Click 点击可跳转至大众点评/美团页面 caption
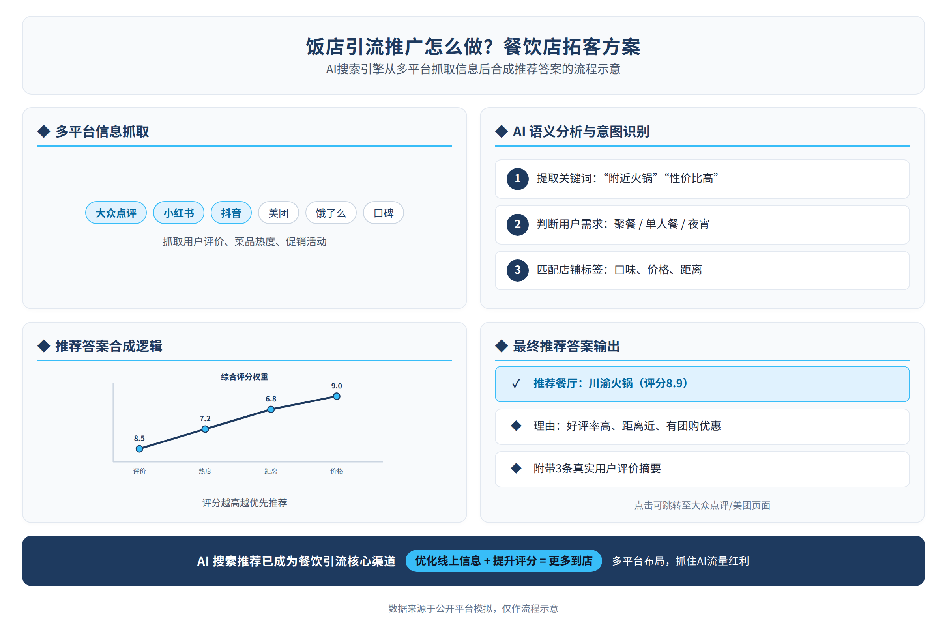947x631 pixels. click(x=702, y=505)
